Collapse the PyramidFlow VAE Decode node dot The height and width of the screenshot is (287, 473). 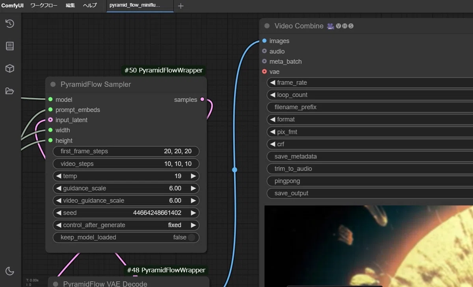[x=56, y=284]
